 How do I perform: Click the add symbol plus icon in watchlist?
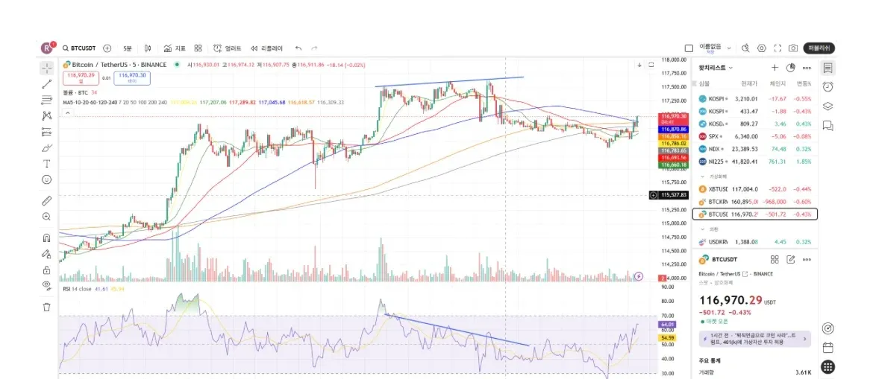775,68
